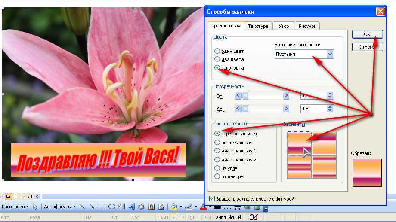Click the Fill Color bucket icon
Screen dimensions: 396x222
174,207
